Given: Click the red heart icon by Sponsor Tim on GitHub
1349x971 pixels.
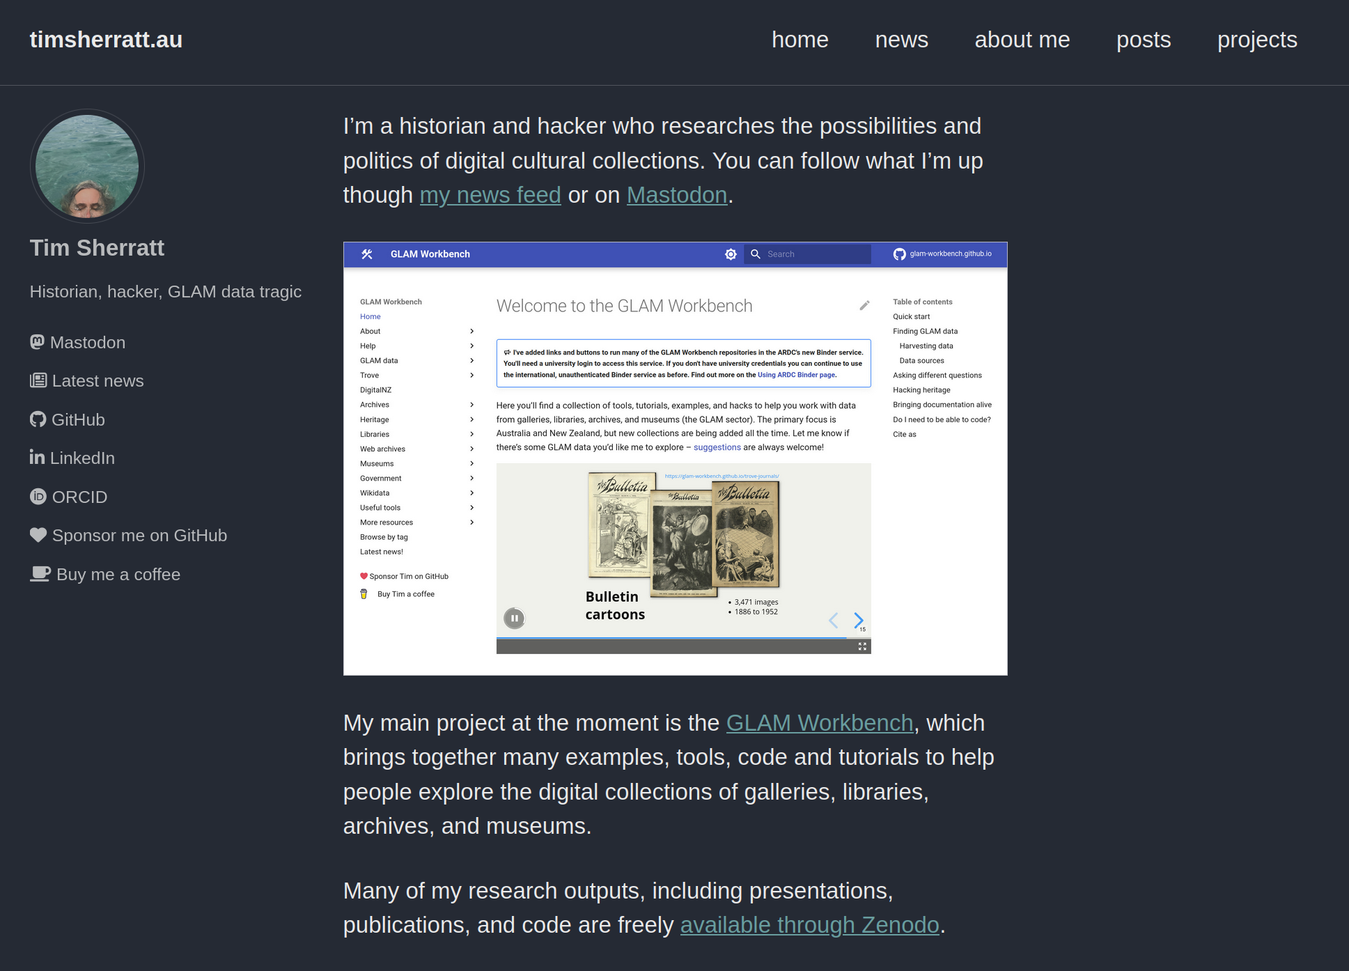Looking at the screenshot, I should point(364,576).
